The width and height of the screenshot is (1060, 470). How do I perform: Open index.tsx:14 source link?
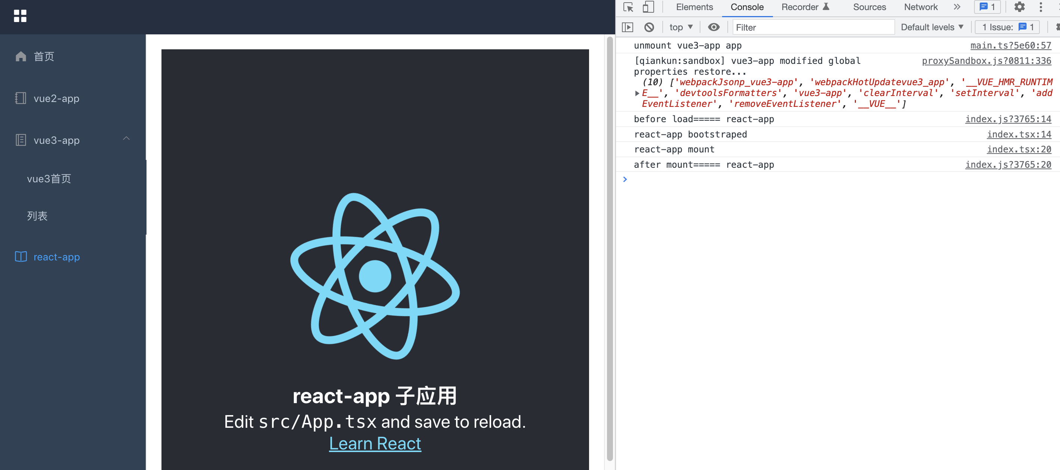pos(1019,134)
